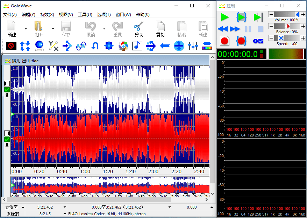Expand the 撤销 dropdown arrow
Image resolution: width=307 pixels, height=218 pixels.
(x=104, y=29)
